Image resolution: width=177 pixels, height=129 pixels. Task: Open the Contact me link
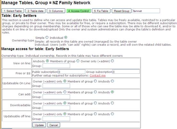pyautogui.click(x=98, y=75)
